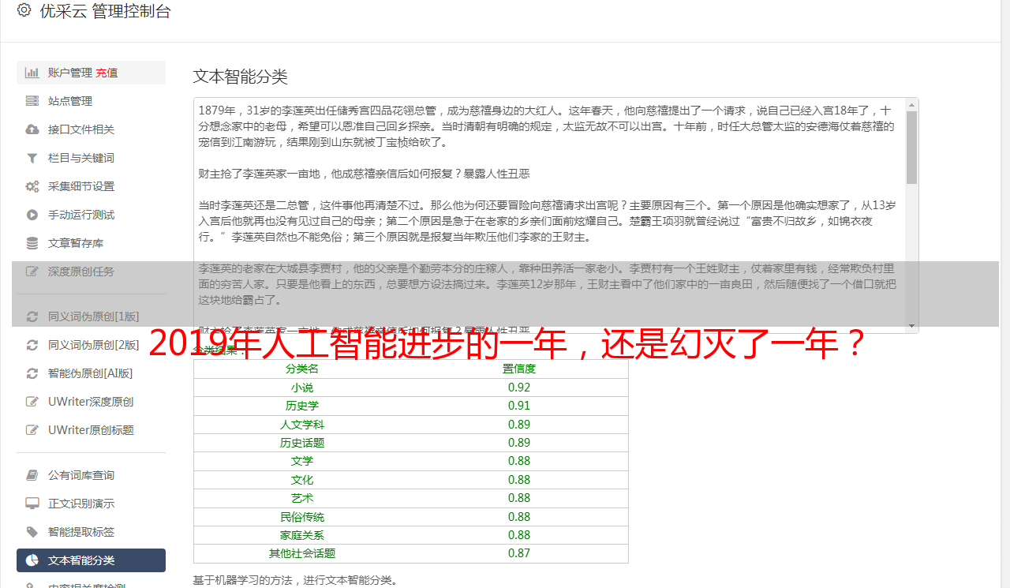The height and width of the screenshot is (588, 1010).
Task: Click the refresh icon for 智能伪原创[AI版]
Action: point(32,373)
